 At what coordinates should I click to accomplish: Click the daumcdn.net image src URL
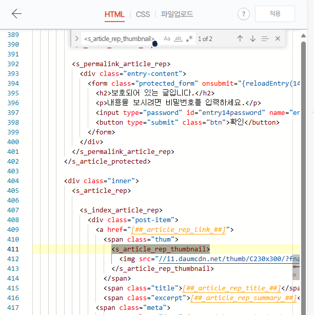(x=229, y=259)
